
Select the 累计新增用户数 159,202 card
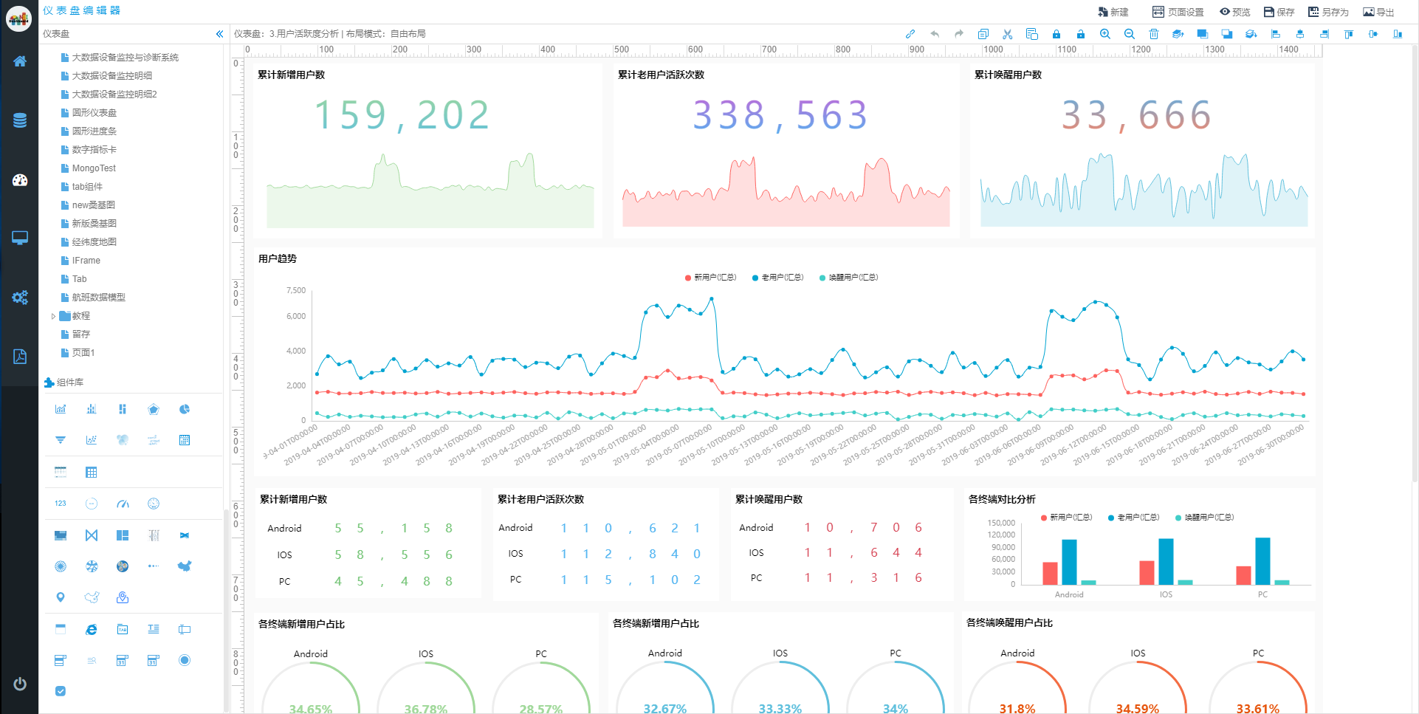428,151
